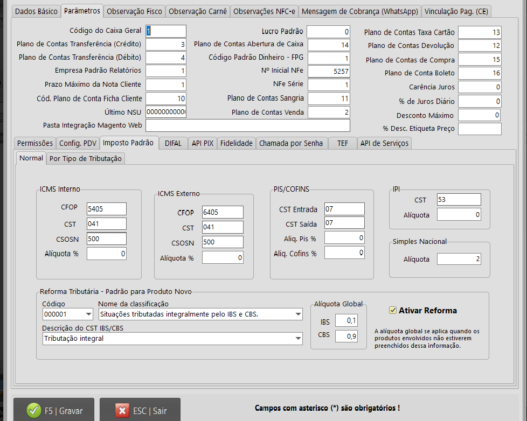Open the Descrição do CST IBS/CBS dropdown
527x421 pixels.
click(x=298, y=339)
